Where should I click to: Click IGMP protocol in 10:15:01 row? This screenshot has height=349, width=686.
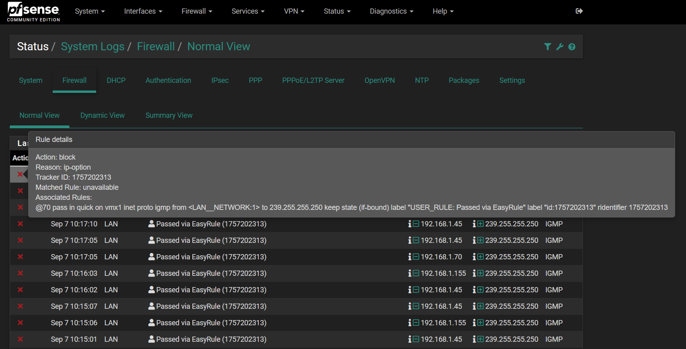pos(554,339)
